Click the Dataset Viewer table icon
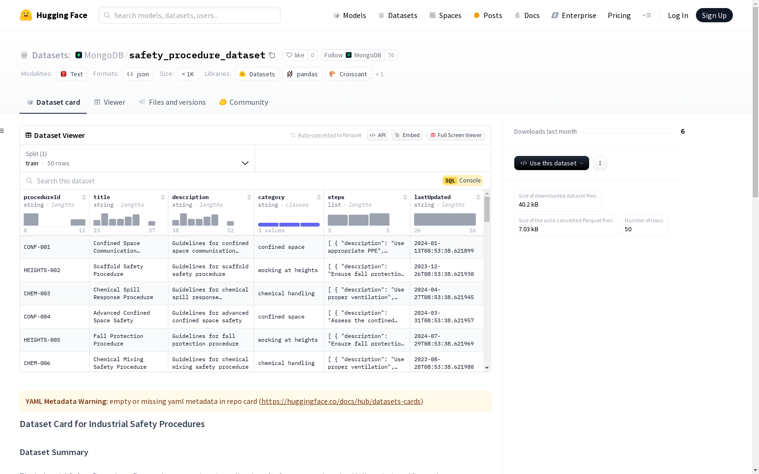 pos(28,135)
